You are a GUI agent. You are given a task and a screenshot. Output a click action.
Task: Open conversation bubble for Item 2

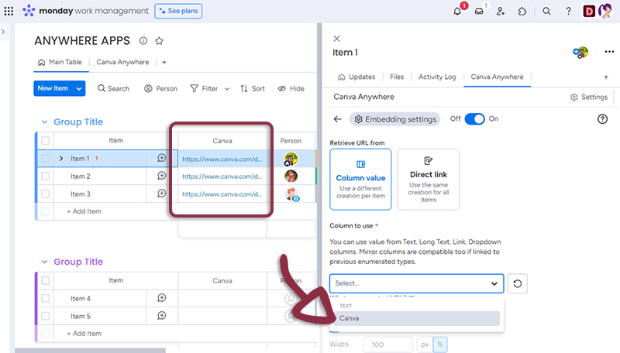coord(161,176)
